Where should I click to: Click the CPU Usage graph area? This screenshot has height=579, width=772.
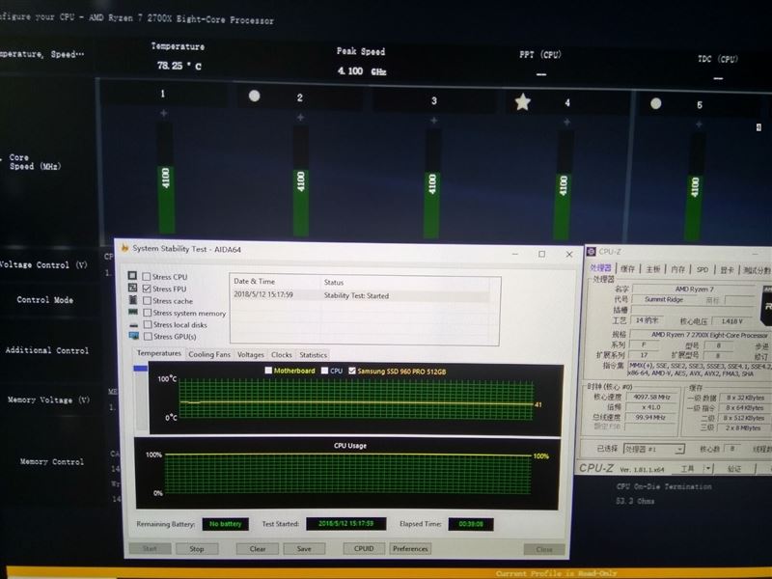click(x=348, y=474)
